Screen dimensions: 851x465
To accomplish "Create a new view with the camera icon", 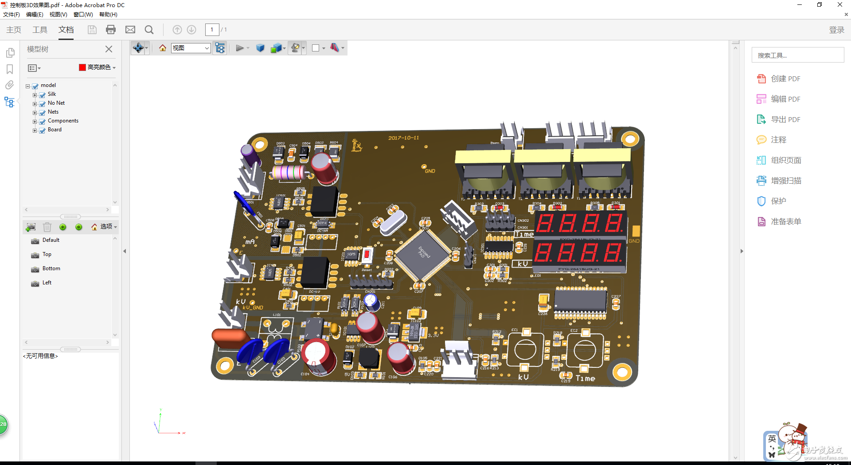I will coord(31,227).
